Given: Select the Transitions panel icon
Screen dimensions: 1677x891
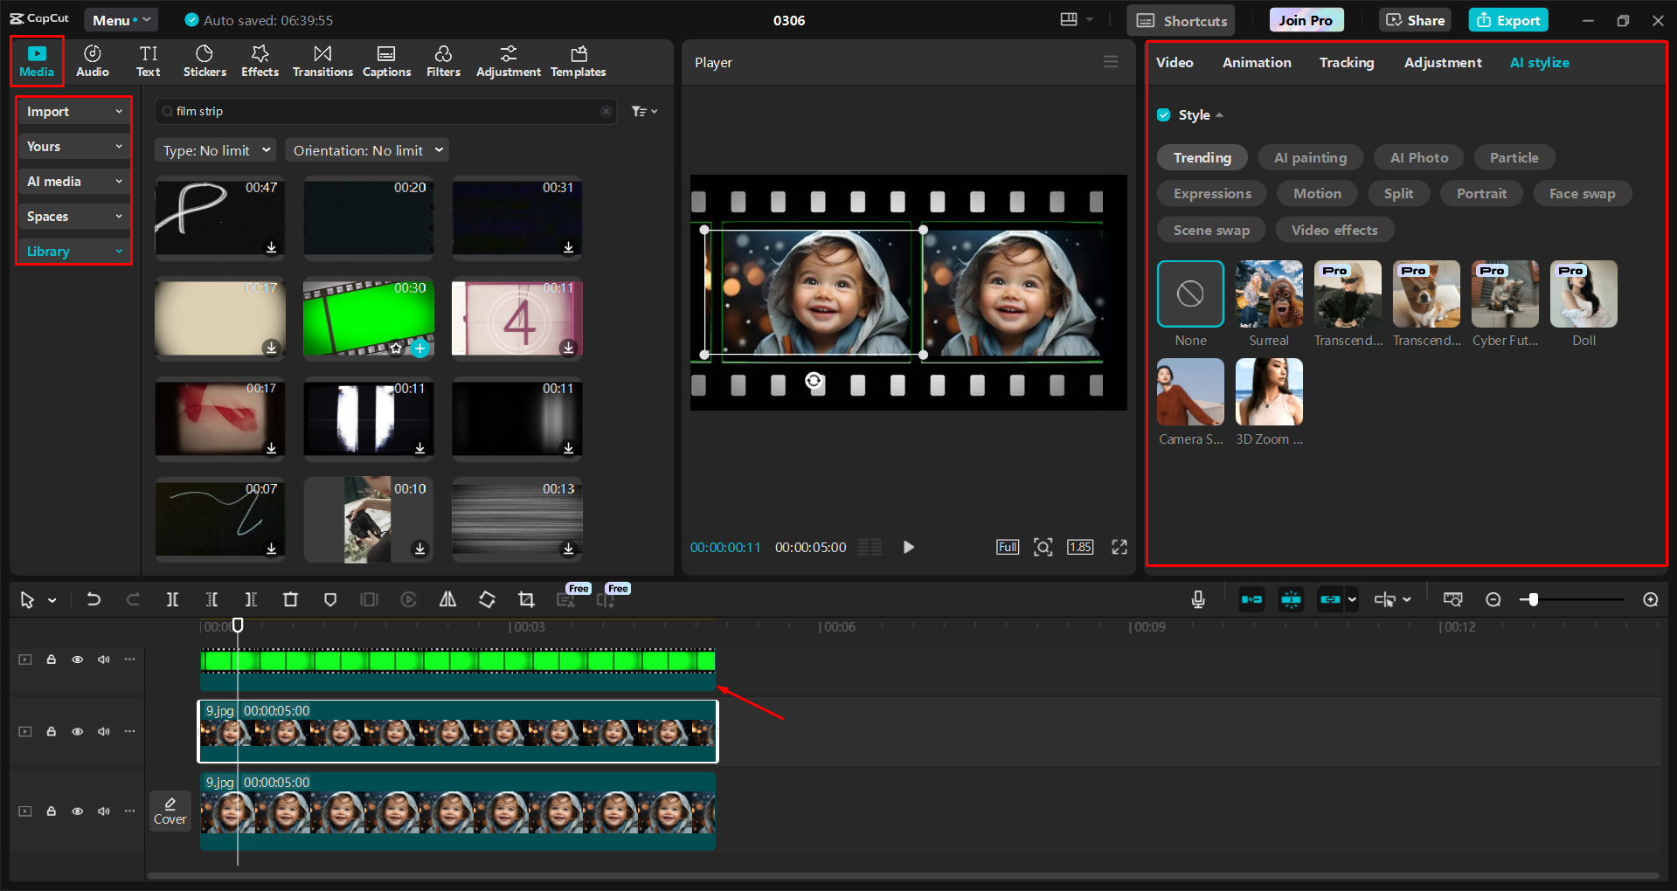Looking at the screenshot, I should tap(322, 60).
